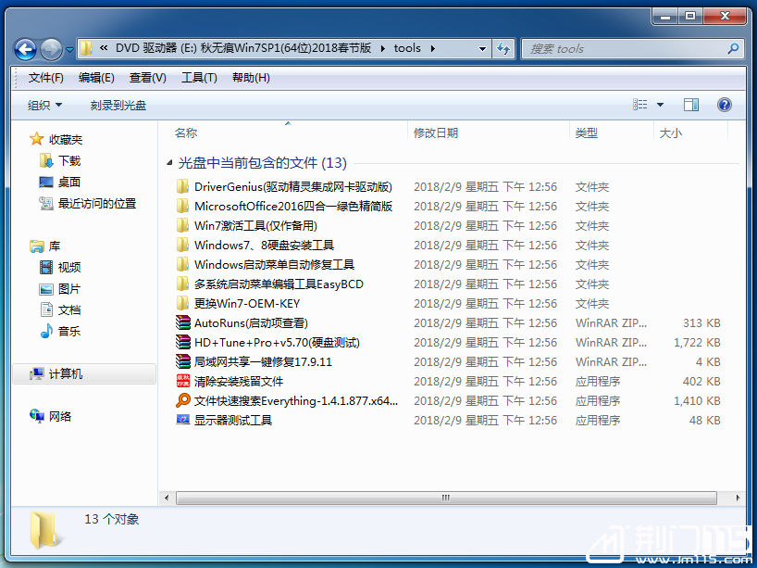Go back with the Back arrow button
757x568 pixels.
point(25,49)
